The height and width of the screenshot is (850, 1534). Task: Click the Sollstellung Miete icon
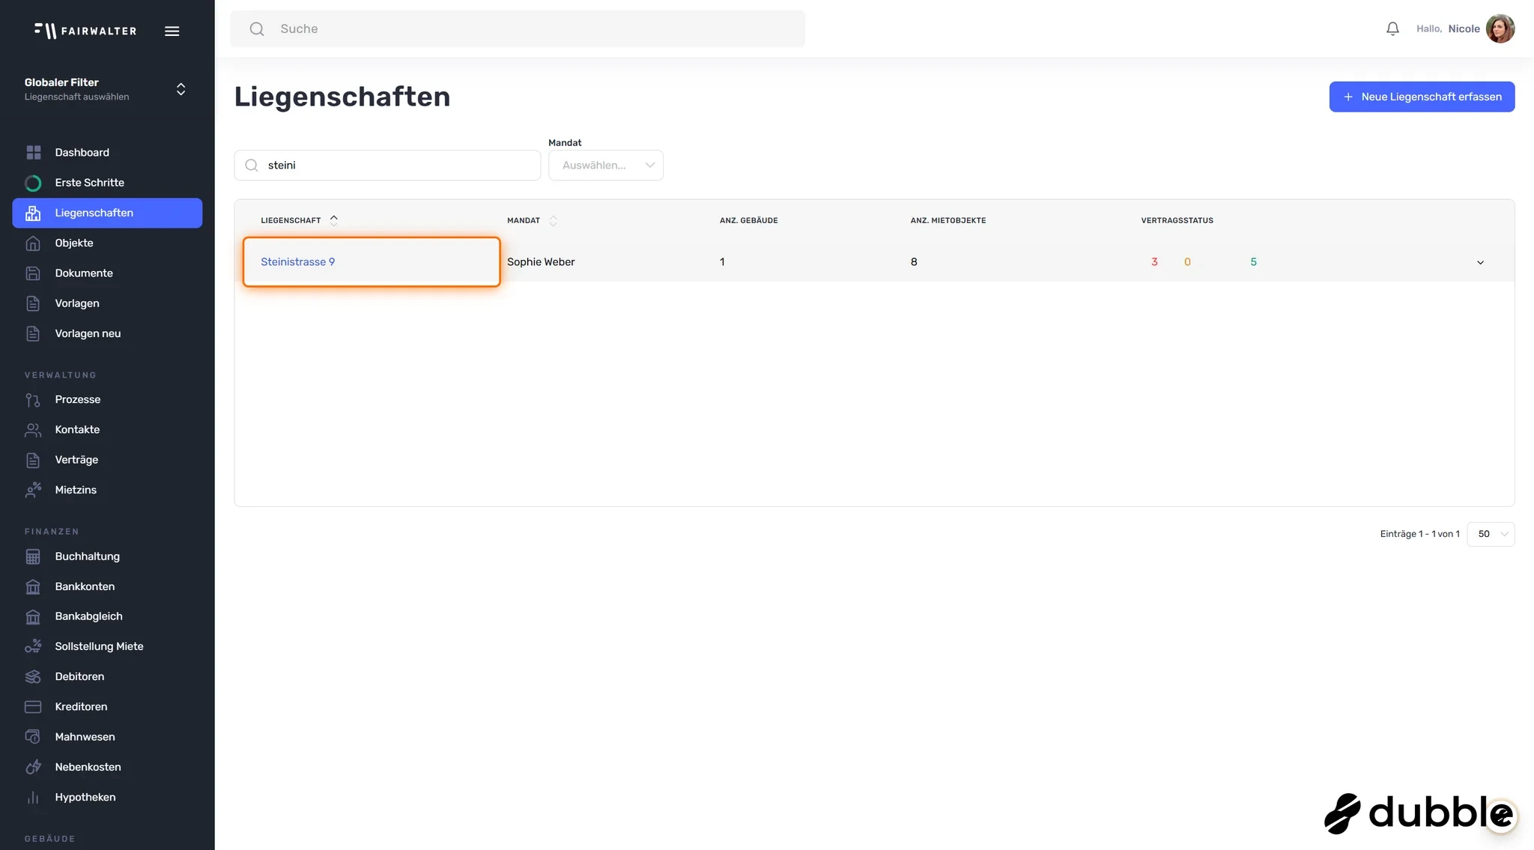coord(33,646)
